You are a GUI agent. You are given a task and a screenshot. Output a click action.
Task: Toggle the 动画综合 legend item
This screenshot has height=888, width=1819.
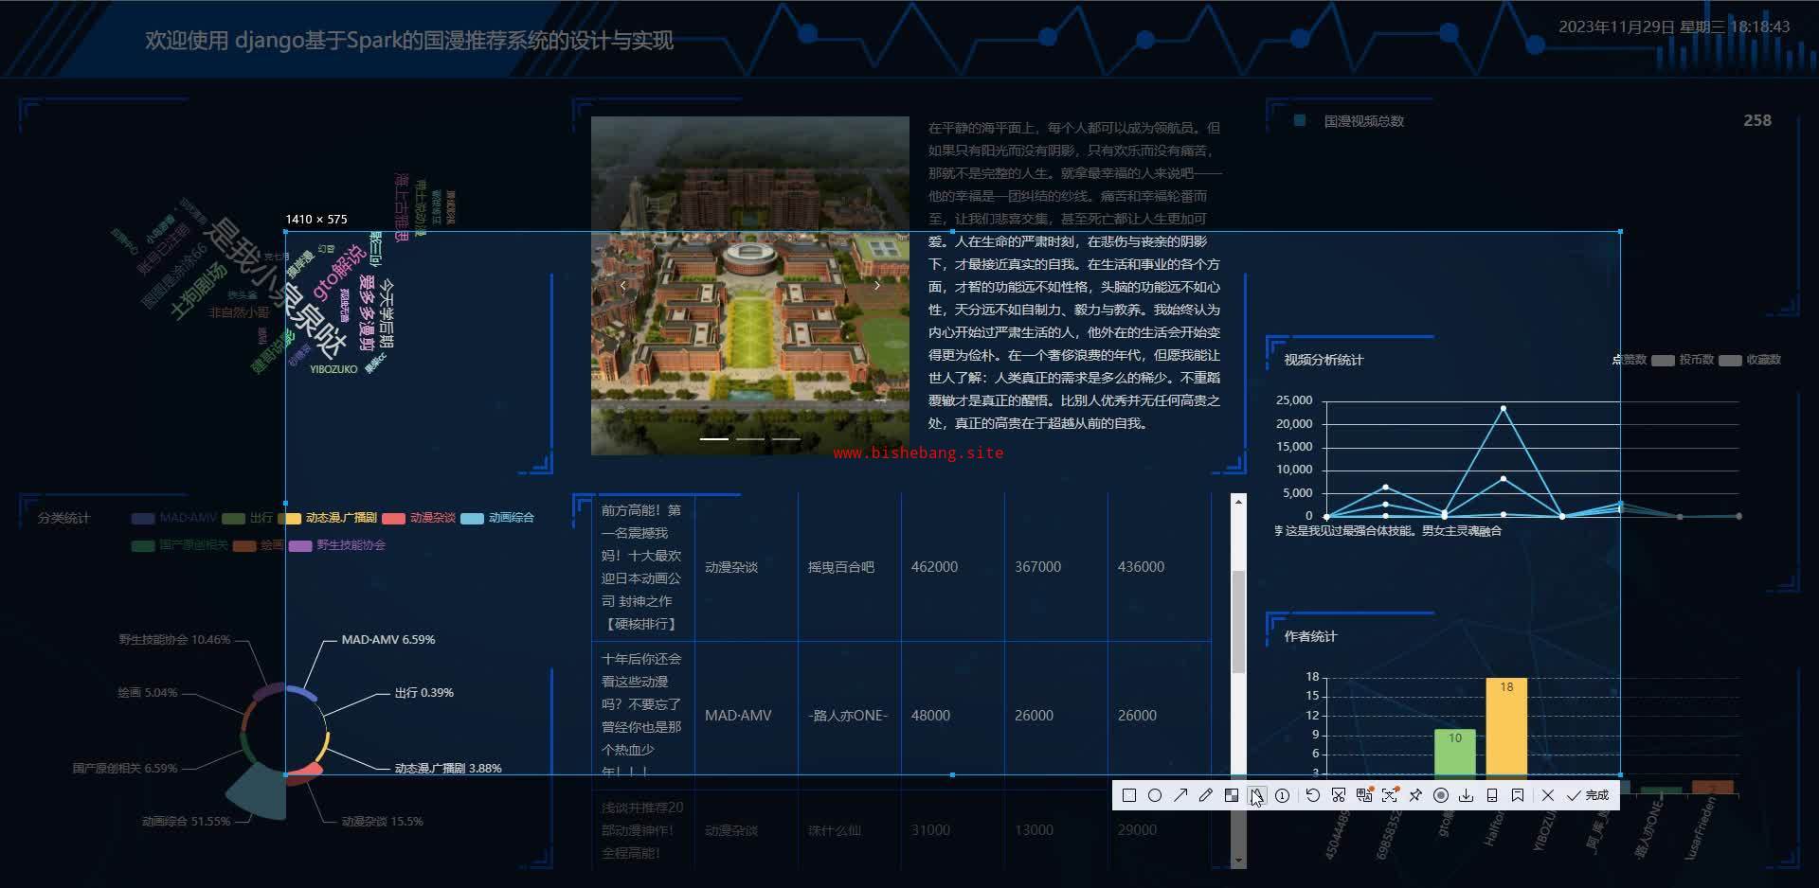(497, 518)
